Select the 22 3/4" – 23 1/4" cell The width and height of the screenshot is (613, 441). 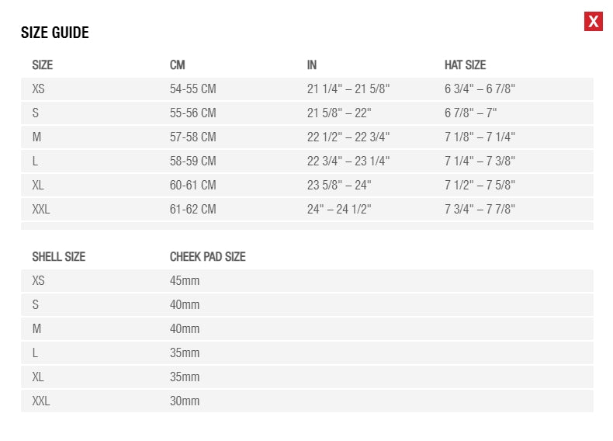[348, 161]
